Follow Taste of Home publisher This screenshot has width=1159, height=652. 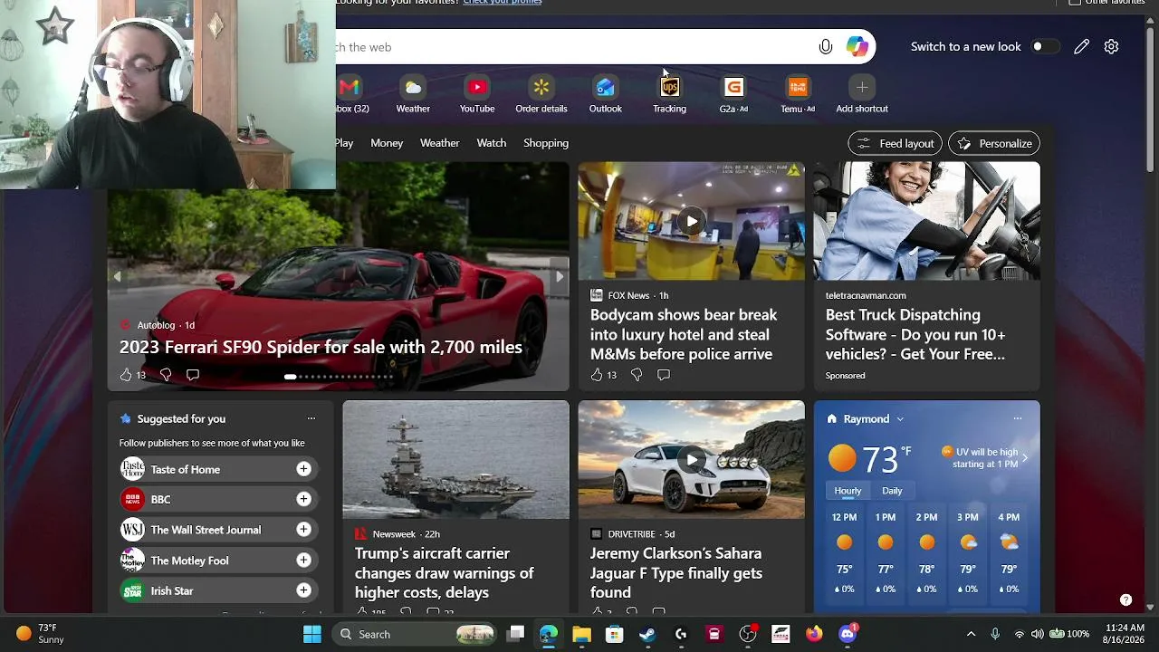[x=303, y=469]
